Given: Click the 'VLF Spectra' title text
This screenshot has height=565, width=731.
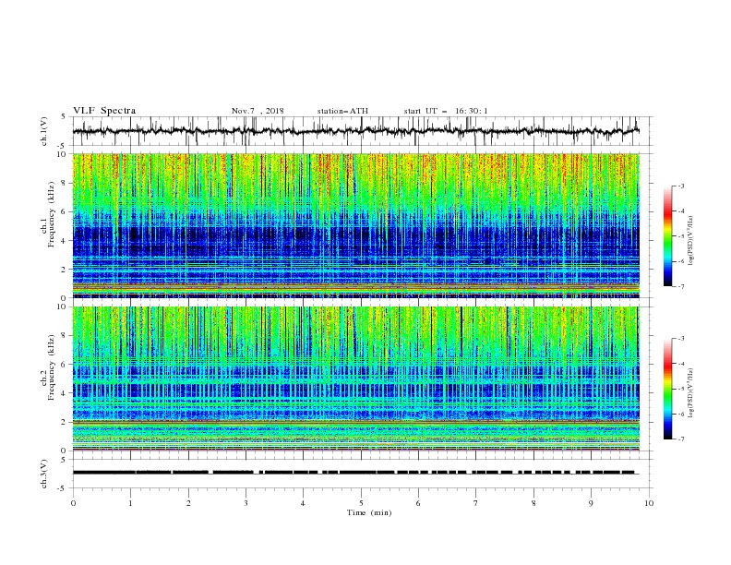Looking at the screenshot, I should (104, 111).
